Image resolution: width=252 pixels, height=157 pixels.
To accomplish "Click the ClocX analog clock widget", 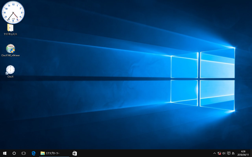I will (x=13, y=13).
